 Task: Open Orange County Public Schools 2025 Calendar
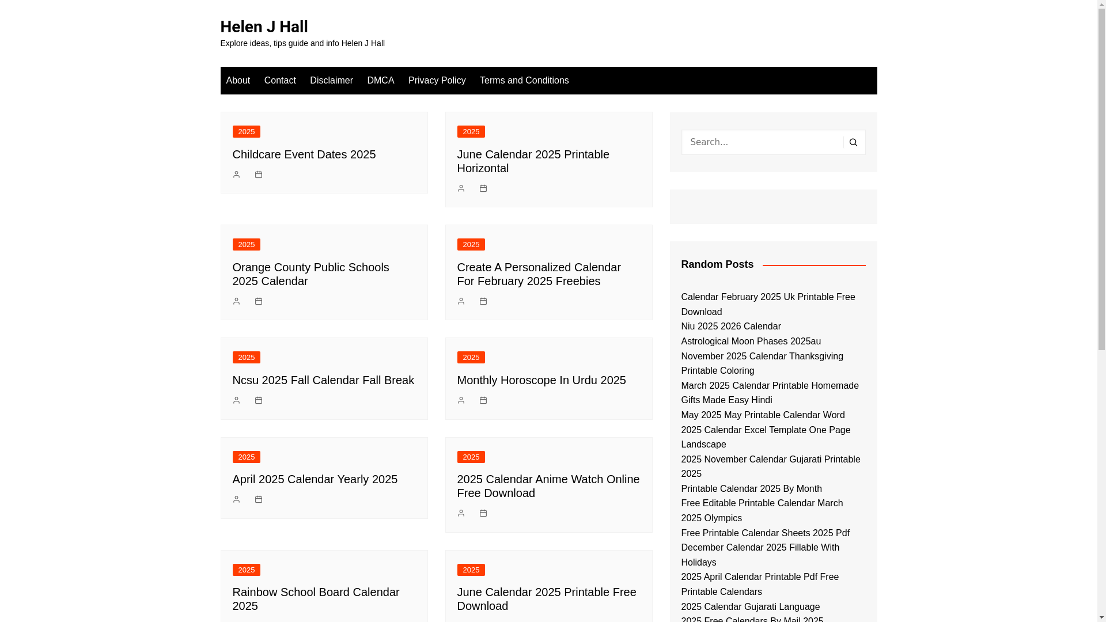click(311, 274)
